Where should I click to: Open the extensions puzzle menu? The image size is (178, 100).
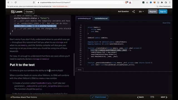162,2
